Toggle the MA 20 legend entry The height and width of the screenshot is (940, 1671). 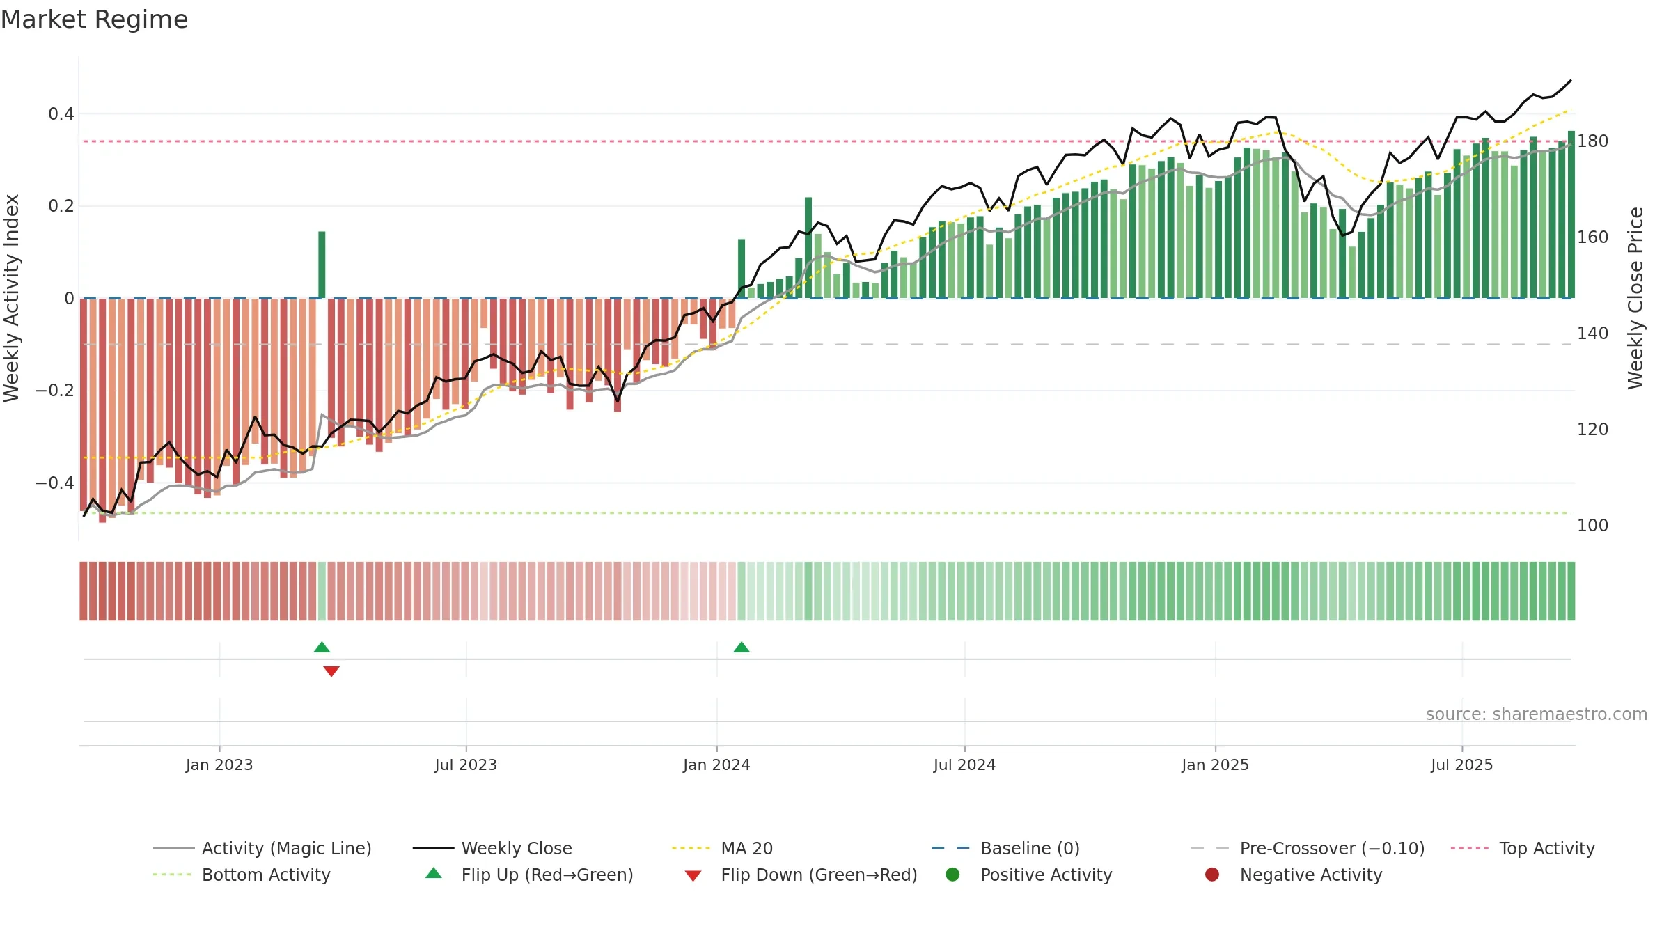tap(722, 848)
